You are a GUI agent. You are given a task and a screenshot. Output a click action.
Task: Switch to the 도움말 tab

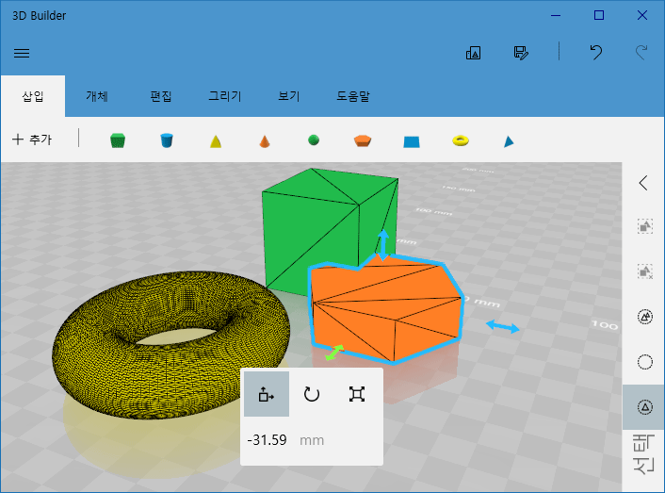point(353,96)
